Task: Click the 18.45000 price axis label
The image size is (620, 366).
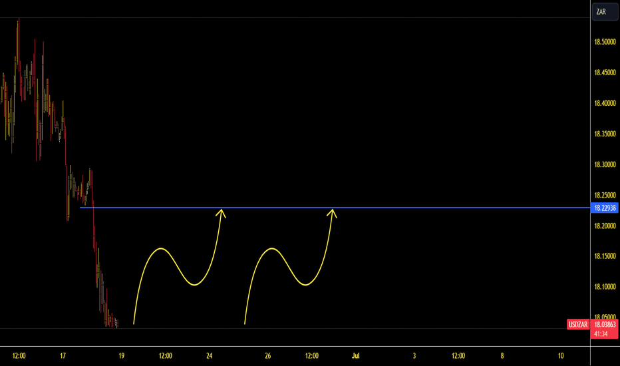Action: (x=605, y=73)
